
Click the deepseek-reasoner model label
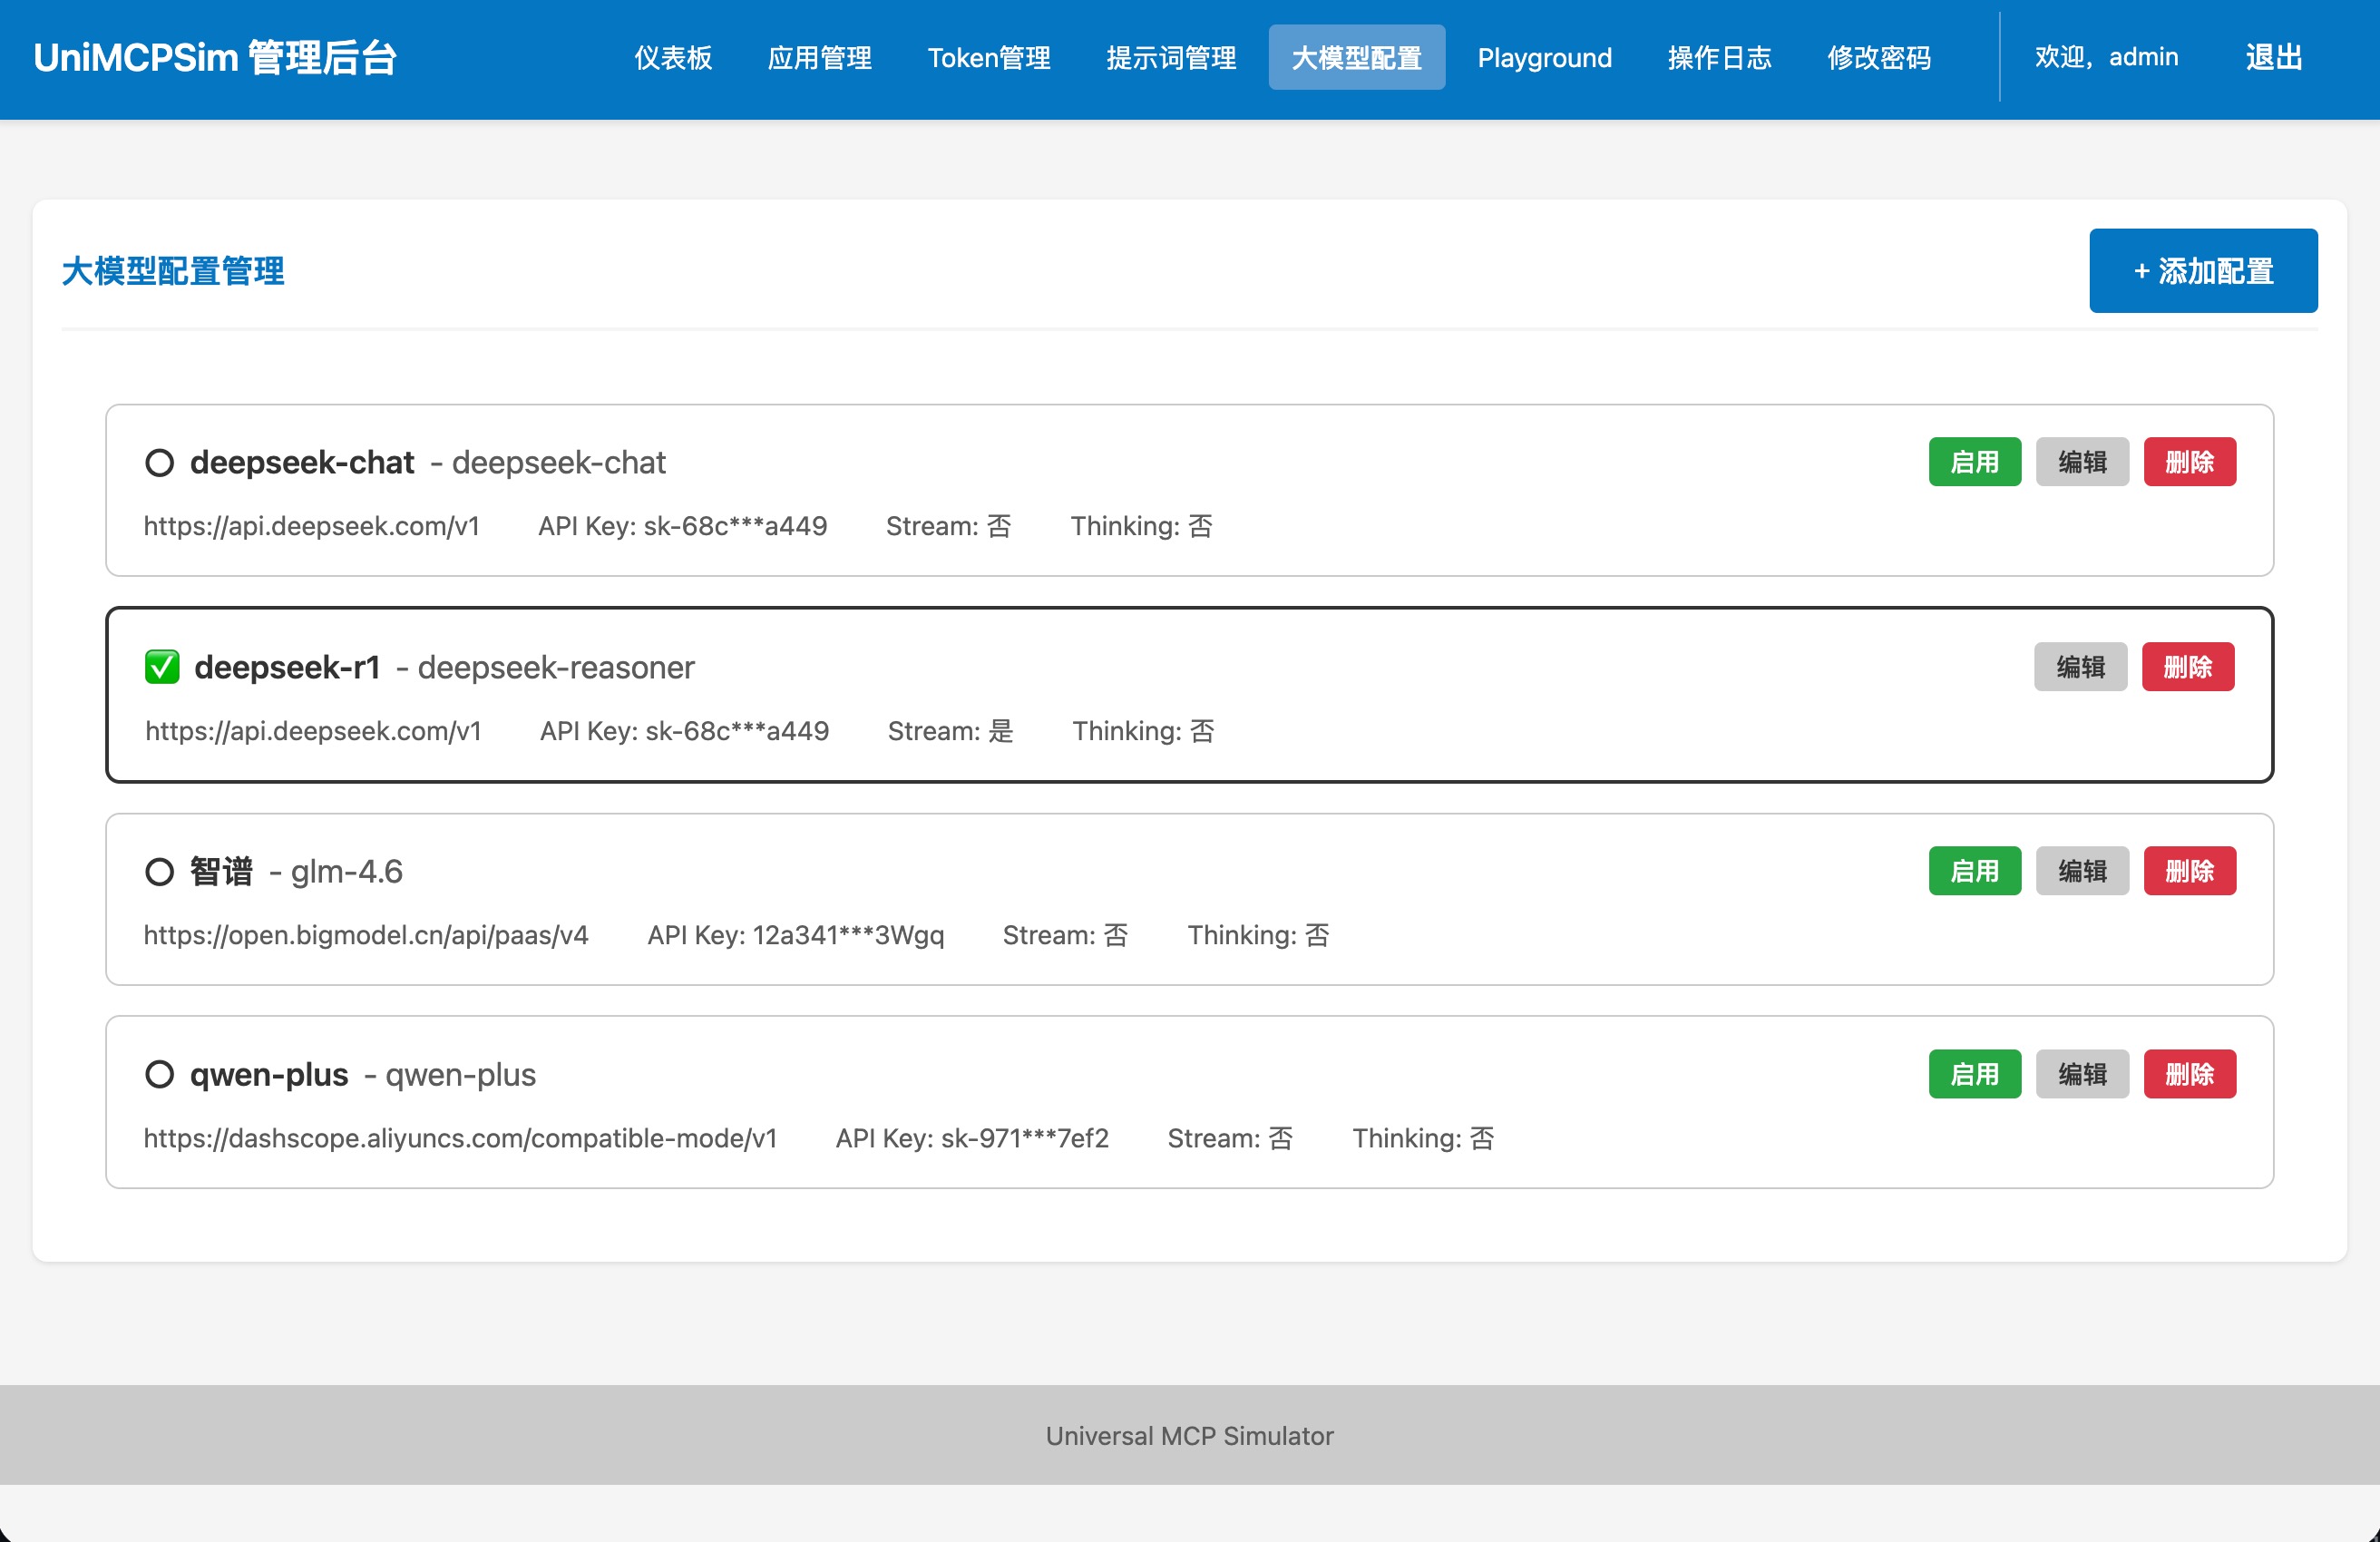556,667
